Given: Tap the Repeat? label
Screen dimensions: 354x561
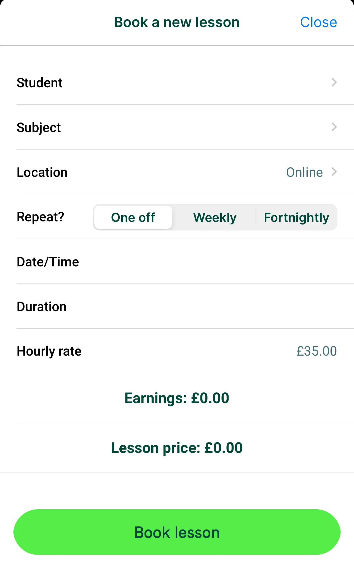Looking at the screenshot, I should 41,217.
